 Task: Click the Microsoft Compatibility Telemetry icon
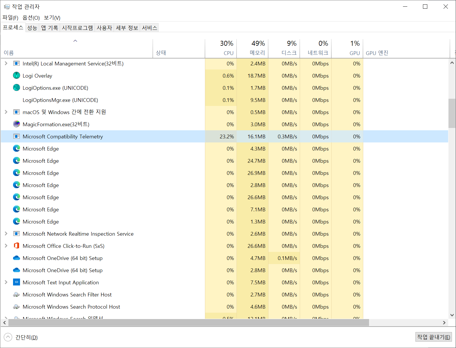[x=17, y=136]
